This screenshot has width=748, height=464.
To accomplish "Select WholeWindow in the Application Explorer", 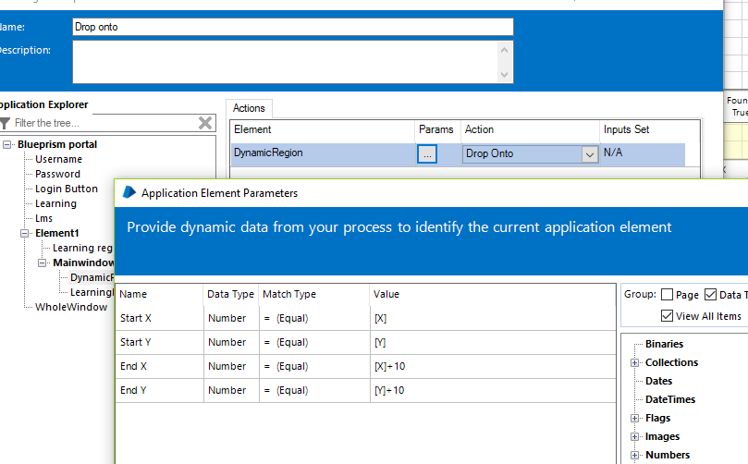I will [x=71, y=307].
